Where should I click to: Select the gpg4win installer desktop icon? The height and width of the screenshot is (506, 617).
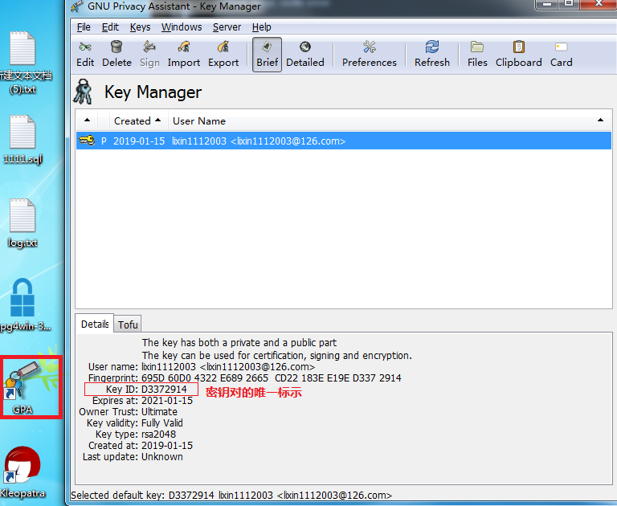23,305
